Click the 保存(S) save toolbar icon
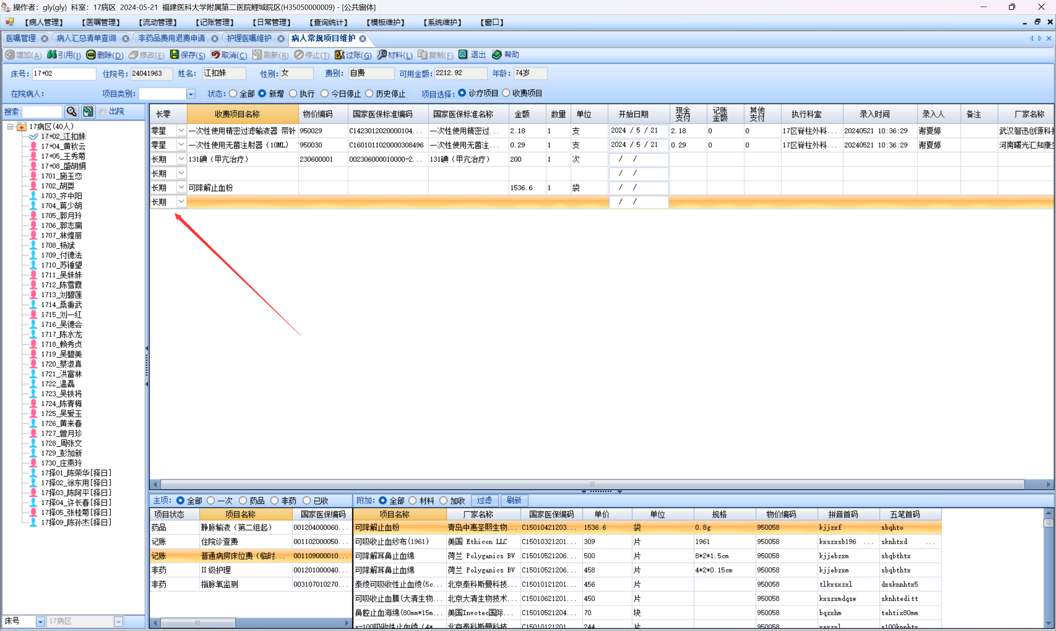Screen dimensions: 1056x631 click(x=174, y=54)
